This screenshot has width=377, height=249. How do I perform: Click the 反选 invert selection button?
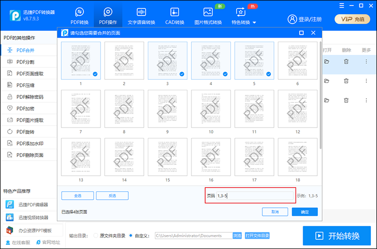point(112,196)
